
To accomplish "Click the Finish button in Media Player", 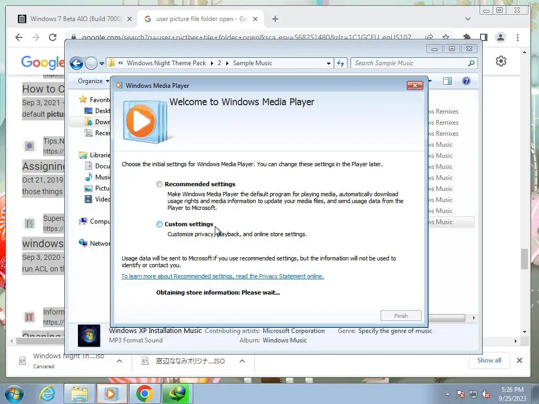I will (x=401, y=316).
